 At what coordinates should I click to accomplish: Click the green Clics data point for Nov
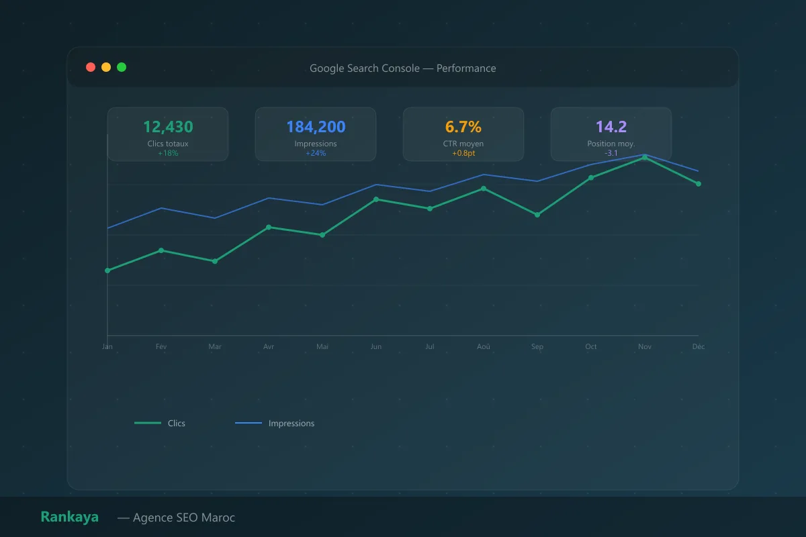[645, 158]
